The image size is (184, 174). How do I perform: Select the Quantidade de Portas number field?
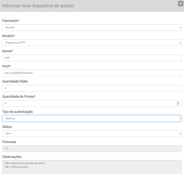point(88,103)
